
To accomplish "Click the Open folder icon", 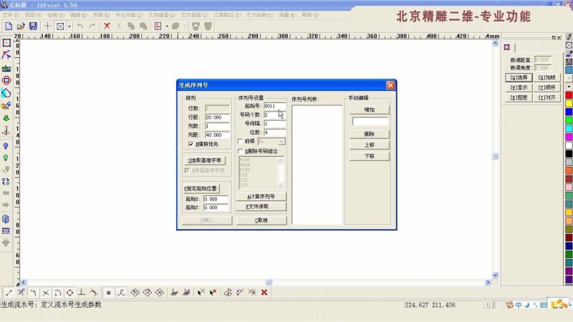I will [x=21, y=26].
